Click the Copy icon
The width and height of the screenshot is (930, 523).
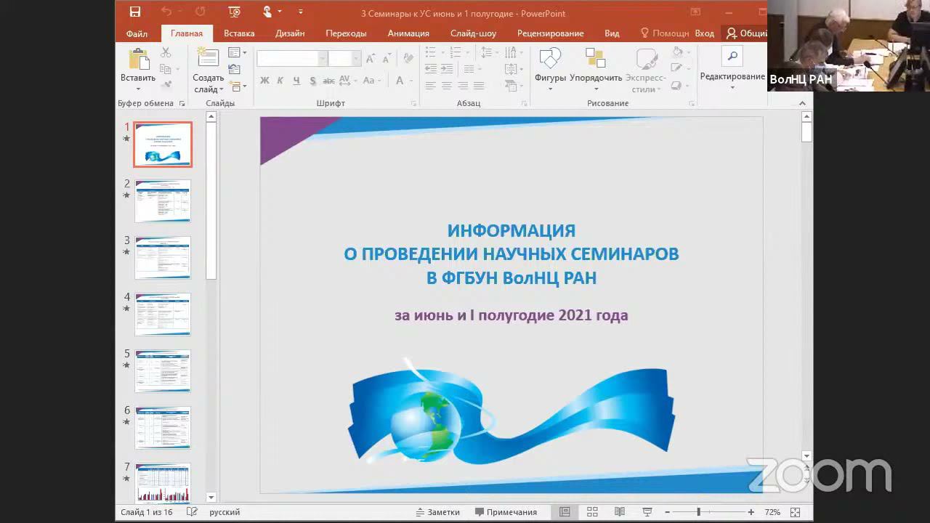coord(166,69)
